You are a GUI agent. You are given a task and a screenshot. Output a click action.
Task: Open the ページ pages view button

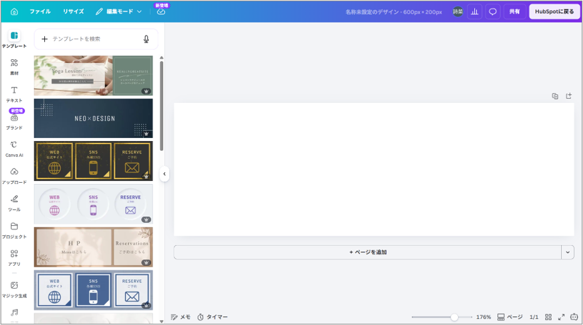tap(510, 317)
